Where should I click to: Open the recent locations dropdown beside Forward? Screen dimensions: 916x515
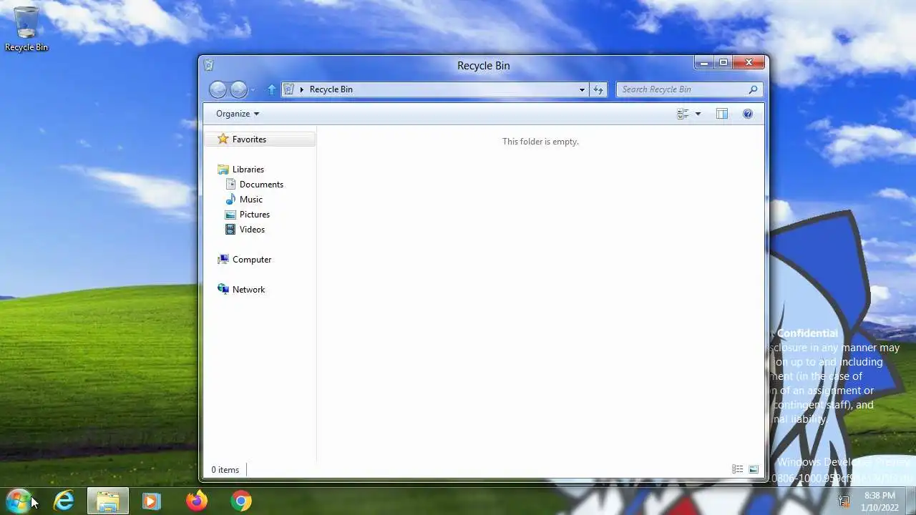(x=253, y=90)
